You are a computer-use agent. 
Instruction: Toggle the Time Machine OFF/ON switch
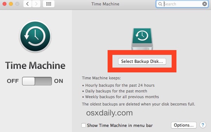[x=37, y=81]
